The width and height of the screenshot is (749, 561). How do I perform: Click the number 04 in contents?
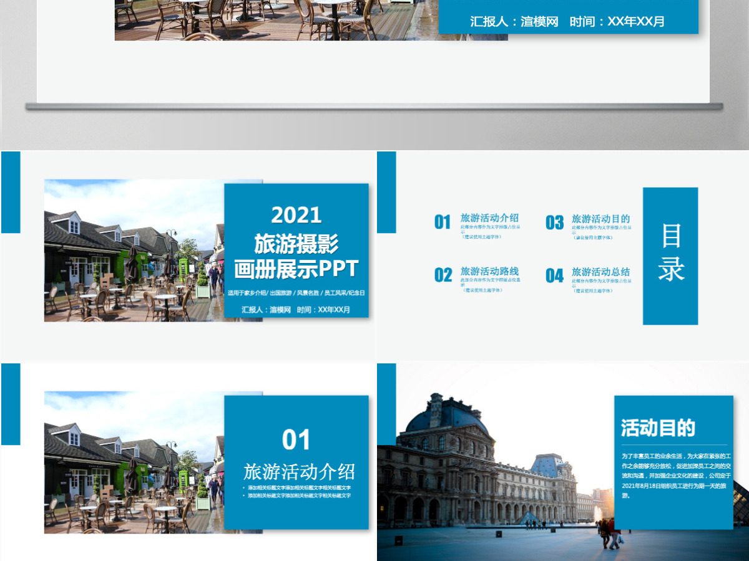[x=555, y=276]
